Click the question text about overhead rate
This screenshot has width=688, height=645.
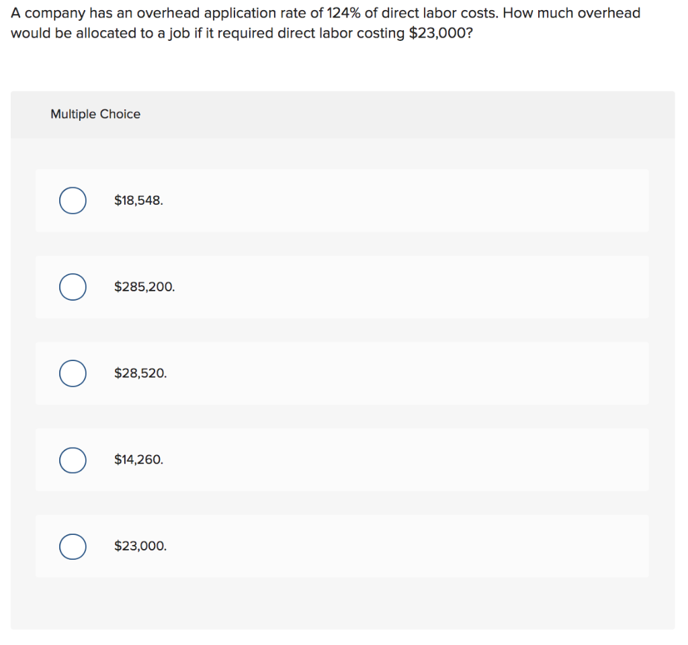click(325, 22)
